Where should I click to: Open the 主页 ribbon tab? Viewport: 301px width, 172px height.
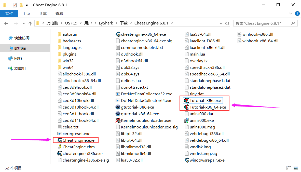(x=26, y=14)
